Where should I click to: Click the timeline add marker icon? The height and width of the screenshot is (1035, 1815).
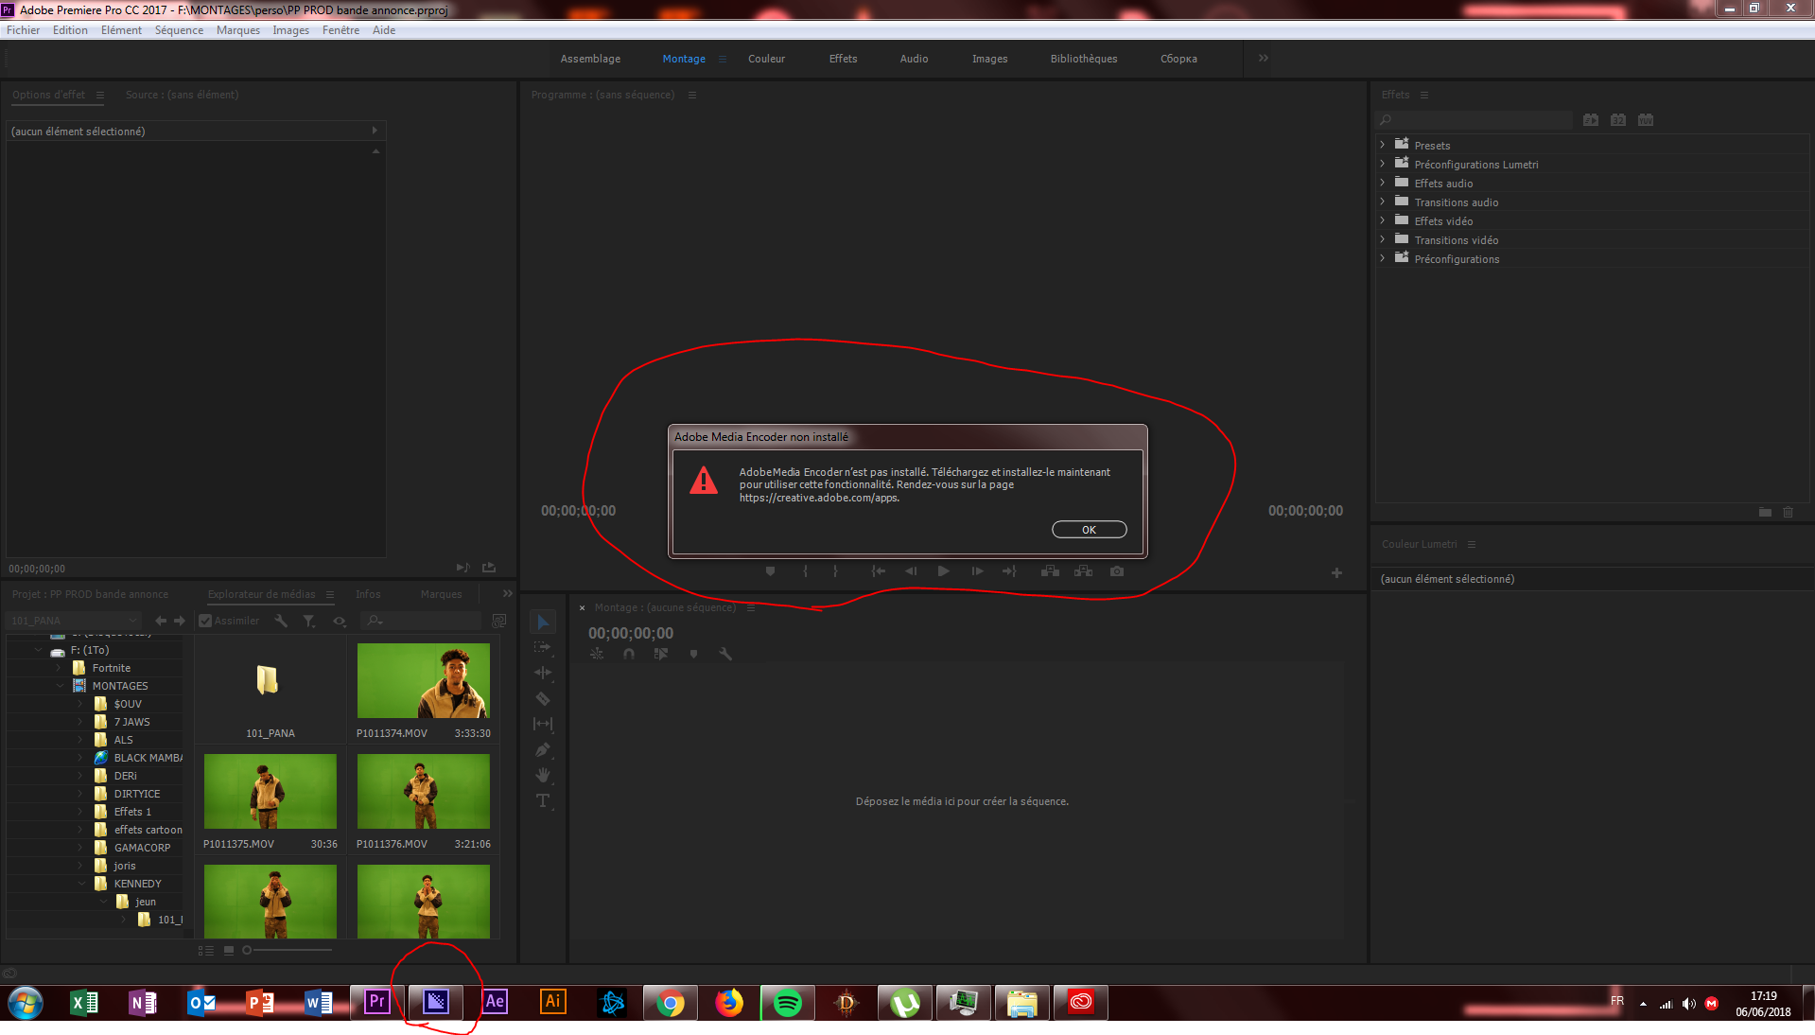[x=693, y=654]
